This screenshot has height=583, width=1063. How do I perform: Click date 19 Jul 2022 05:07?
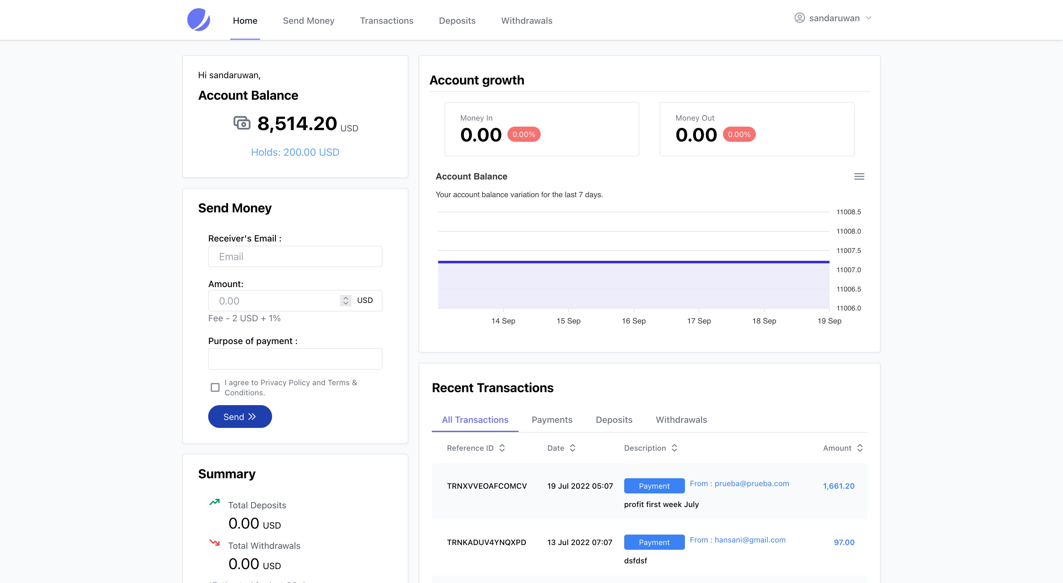[580, 486]
